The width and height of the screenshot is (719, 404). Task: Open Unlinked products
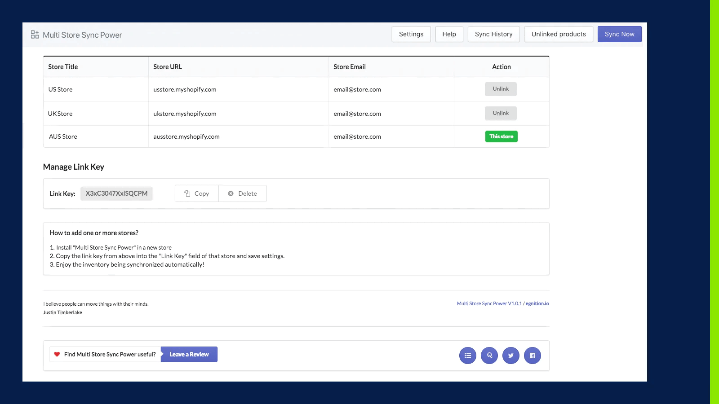point(559,34)
